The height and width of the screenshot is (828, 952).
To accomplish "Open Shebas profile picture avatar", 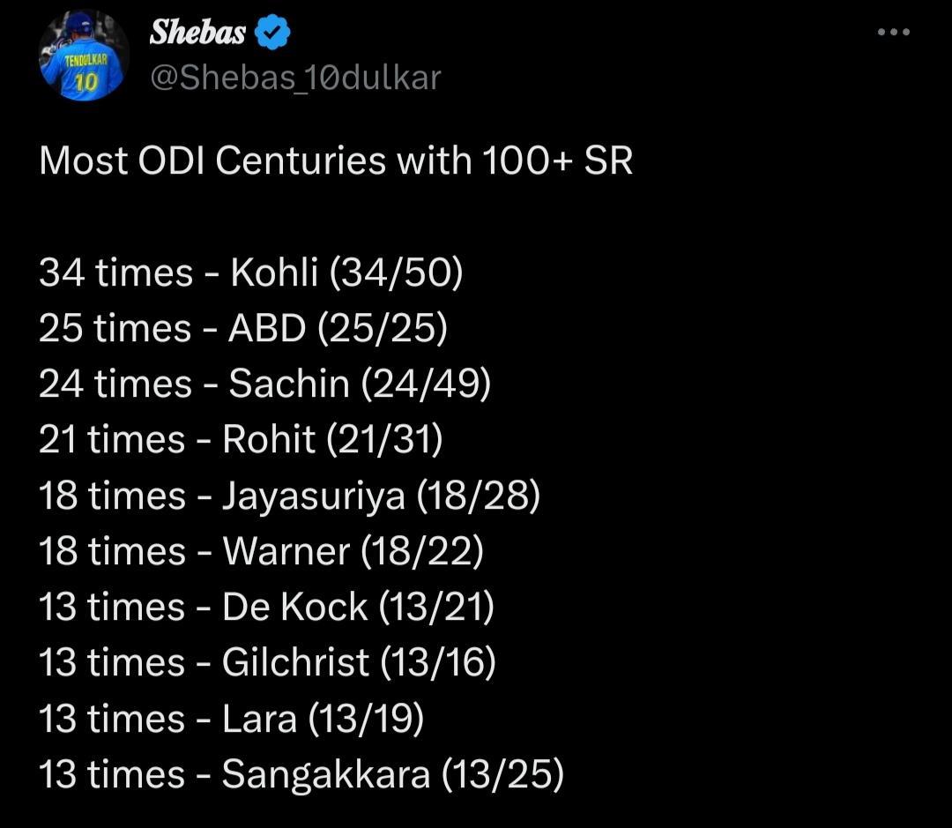I will (84, 56).
